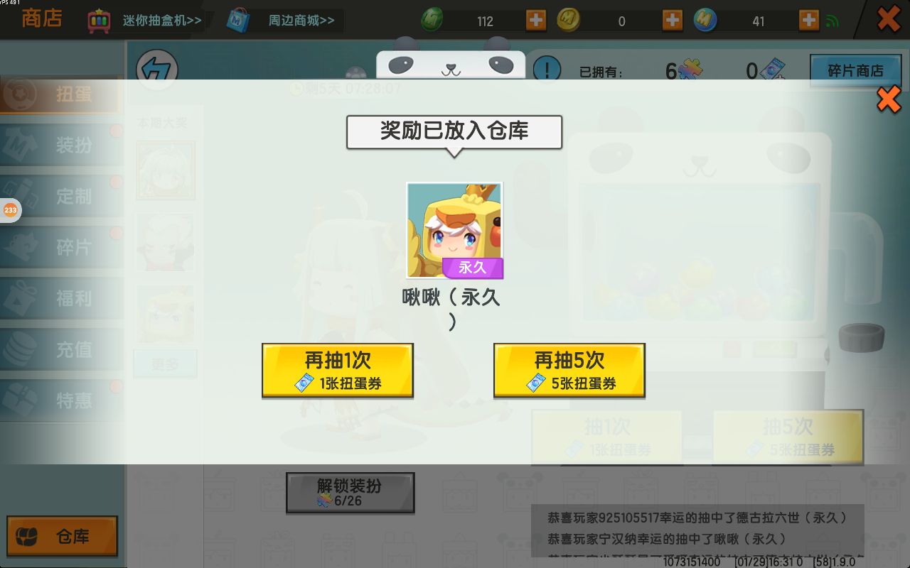Viewport: 910px width, 568px height.
Task: Add blue mini coins with plus icon
Action: click(x=809, y=21)
